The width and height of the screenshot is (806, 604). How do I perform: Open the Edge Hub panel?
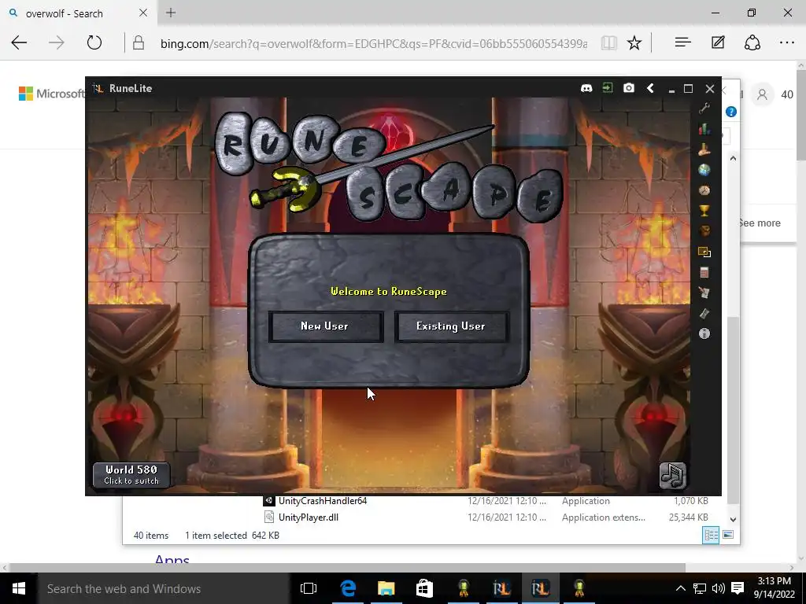(683, 43)
